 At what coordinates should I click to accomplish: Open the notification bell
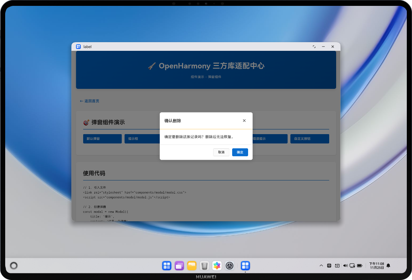[388, 265]
